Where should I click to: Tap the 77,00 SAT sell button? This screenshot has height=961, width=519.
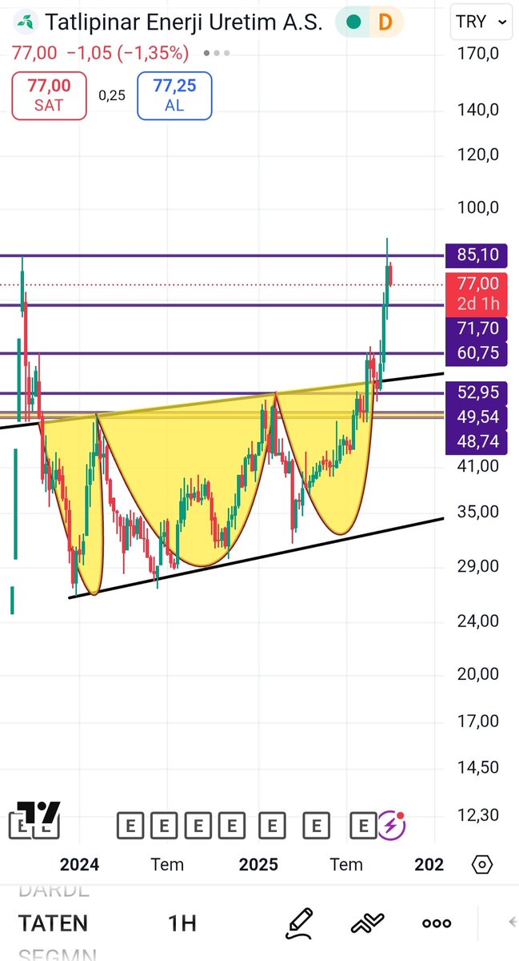tap(49, 95)
